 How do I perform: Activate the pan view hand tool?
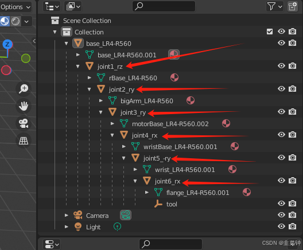point(24,106)
